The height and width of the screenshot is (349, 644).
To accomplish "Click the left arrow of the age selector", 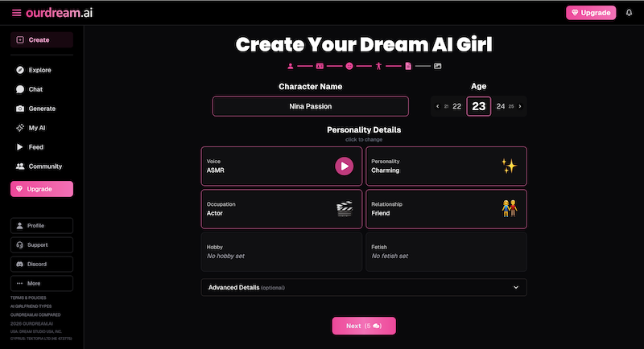I will pyautogui.click(x=437, y=106).
